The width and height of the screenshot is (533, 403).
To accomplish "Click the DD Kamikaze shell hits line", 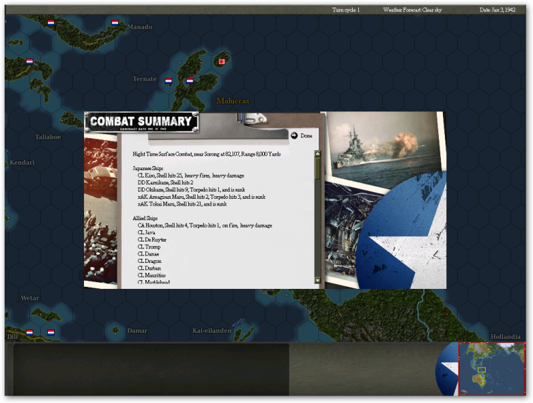I will tap(165, 183).
